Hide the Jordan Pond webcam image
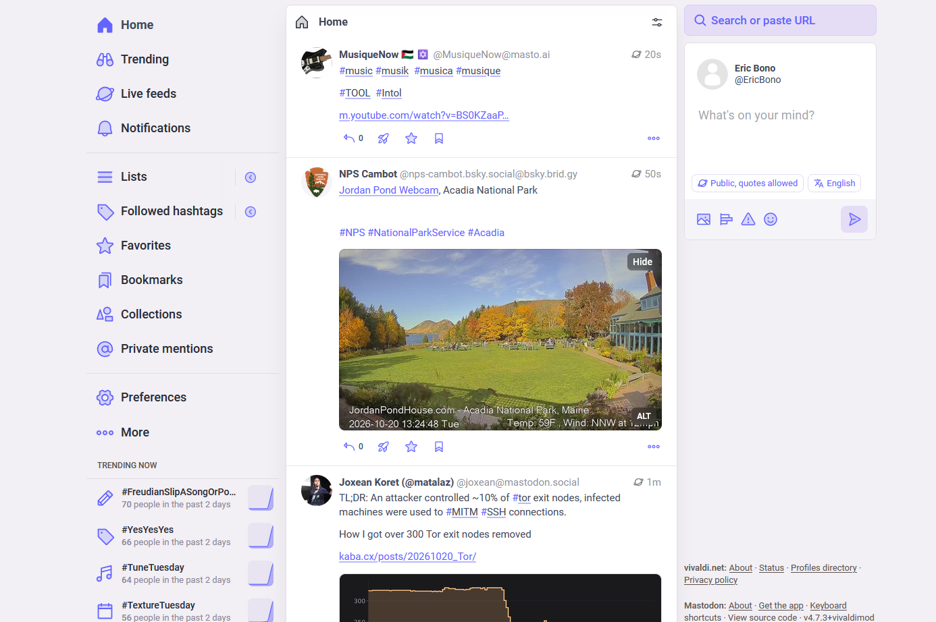This screenshot has width=936, height=622. (642, 262)
